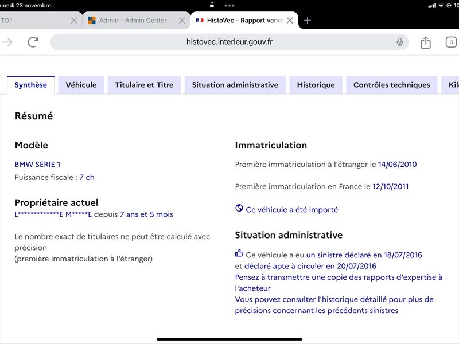
Task: Tap the microphone icon in address bar
Action: [399, 42]
